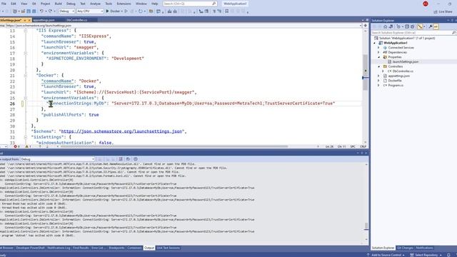Click Add to Source Control in status bar
Screen dimensions: 457x257
[386, 255]
